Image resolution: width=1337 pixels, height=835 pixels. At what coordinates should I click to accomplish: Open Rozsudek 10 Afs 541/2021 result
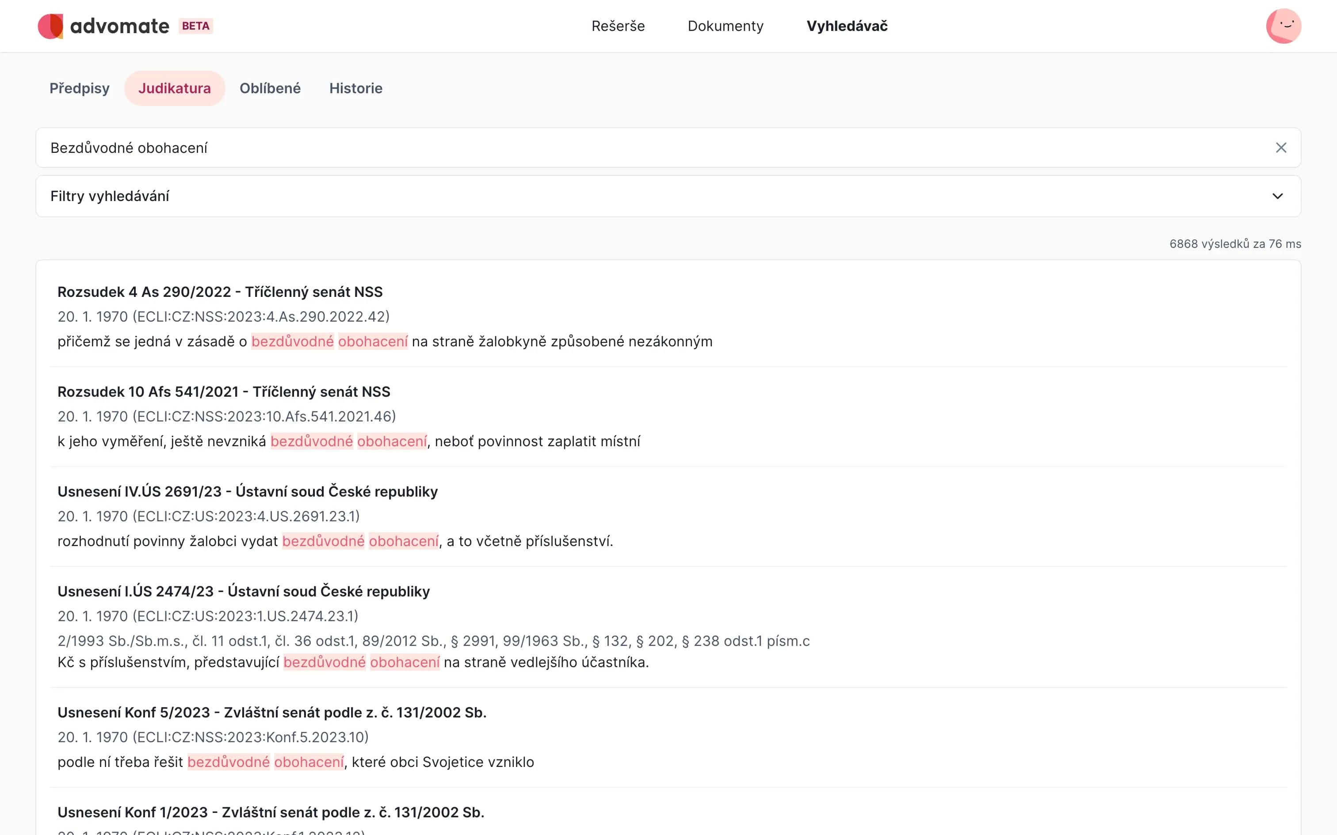224,391
